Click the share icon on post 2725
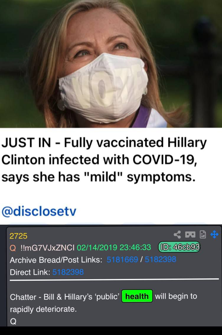Image resolution: width=222 pixels, height=335 pixels. 177,235
